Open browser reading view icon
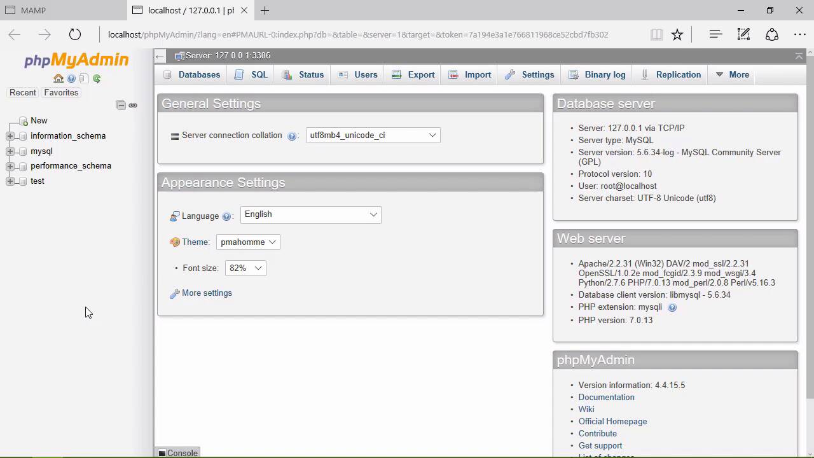Viewport: 814px width, 458px height. (x=657, y=34)
